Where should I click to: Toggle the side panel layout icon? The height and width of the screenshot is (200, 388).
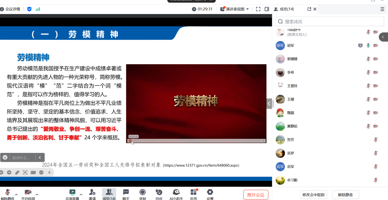click(x=267, y=9)
